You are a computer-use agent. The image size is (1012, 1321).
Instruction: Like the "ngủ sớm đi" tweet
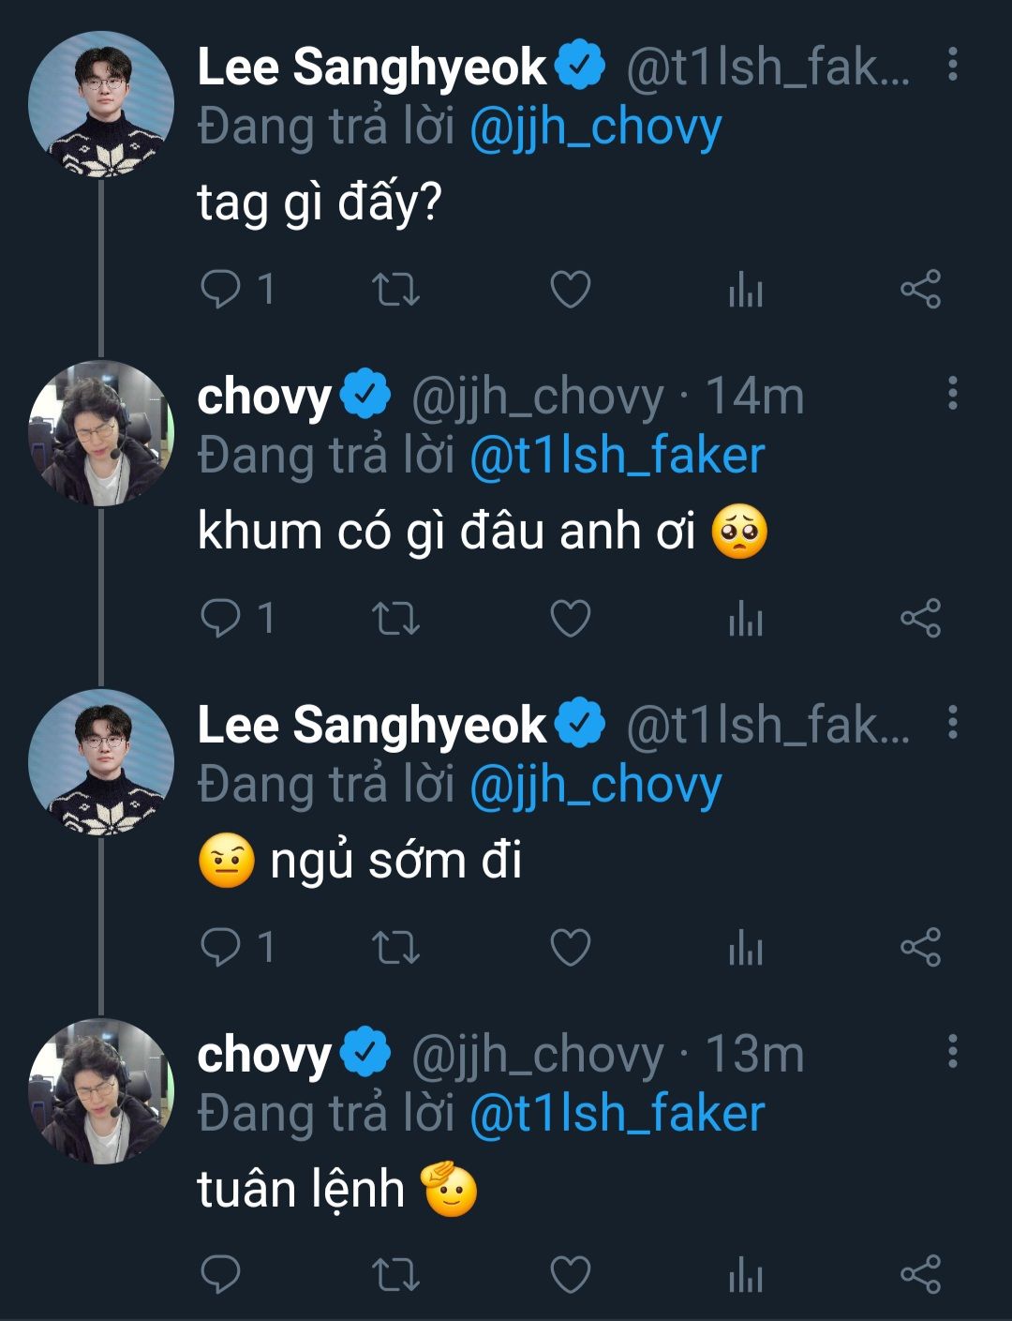(x=570, y=948)
